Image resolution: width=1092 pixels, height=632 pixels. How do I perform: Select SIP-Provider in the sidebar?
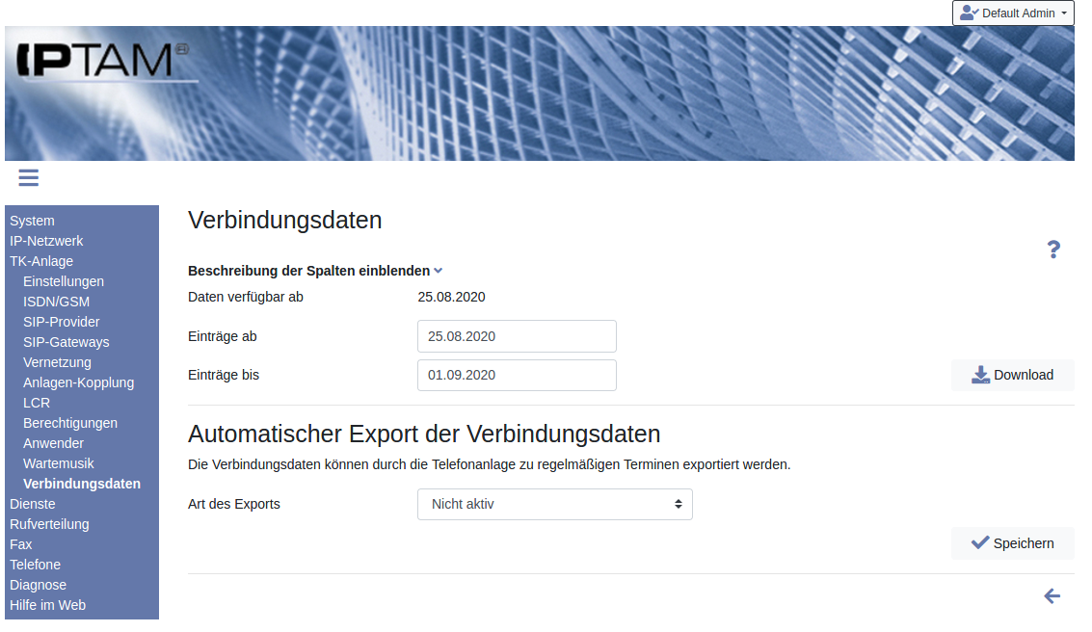(61, 322)
